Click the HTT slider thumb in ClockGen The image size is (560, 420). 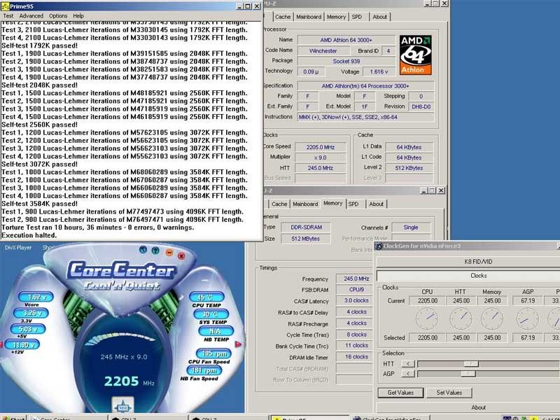pos(471,363)
